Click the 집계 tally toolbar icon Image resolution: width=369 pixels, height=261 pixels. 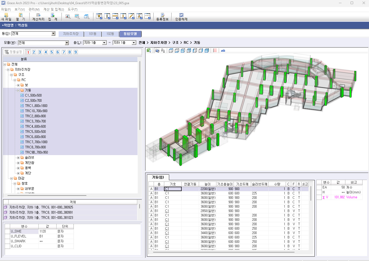53,17
